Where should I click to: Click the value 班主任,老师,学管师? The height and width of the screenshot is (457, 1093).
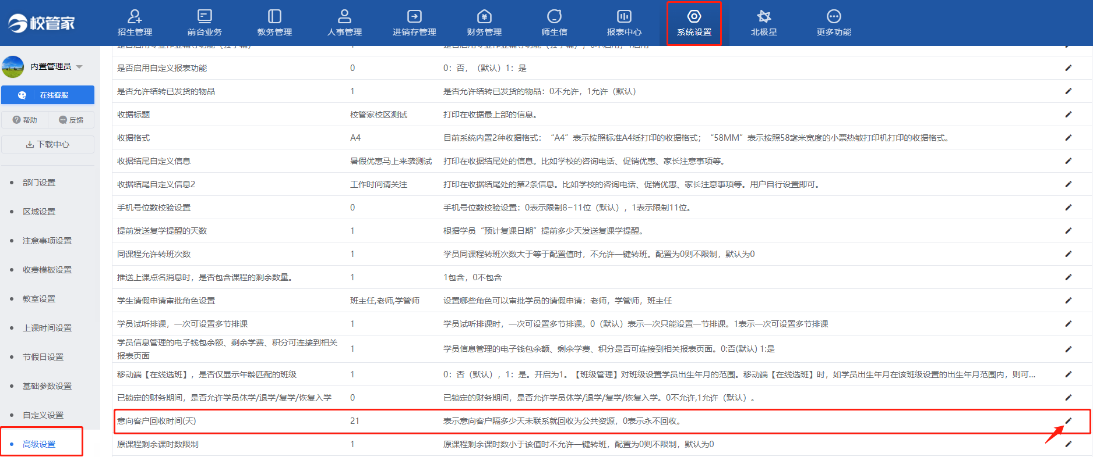coord(385,301)
